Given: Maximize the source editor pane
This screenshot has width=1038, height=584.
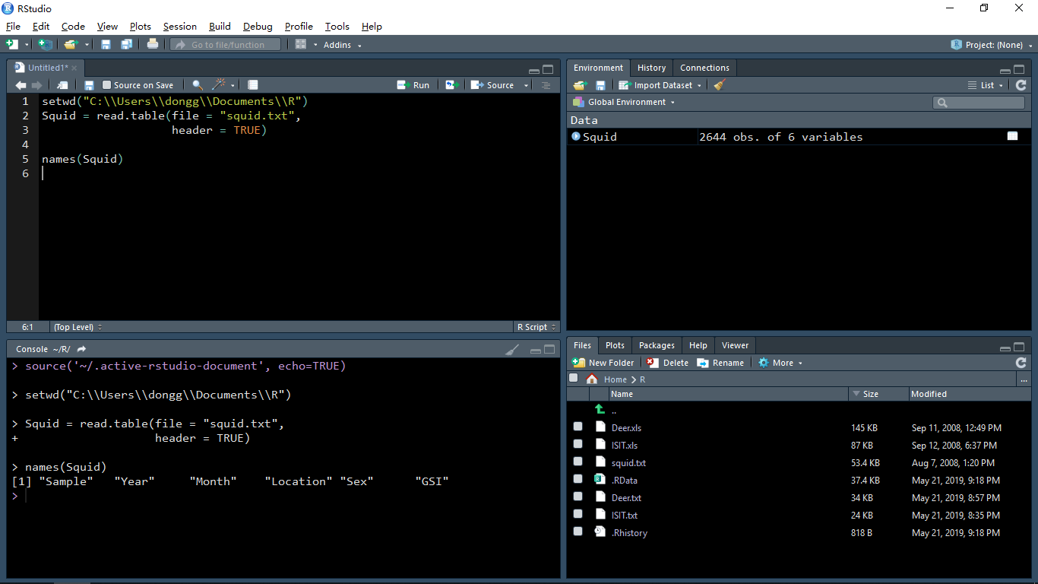Looking at the screenshot, I should pos(548,70).
